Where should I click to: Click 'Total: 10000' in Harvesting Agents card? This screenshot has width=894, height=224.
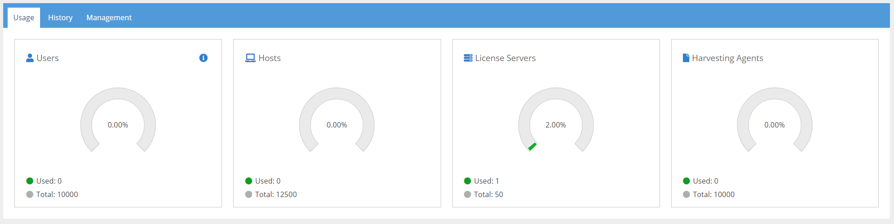click(x=713, y=194)
